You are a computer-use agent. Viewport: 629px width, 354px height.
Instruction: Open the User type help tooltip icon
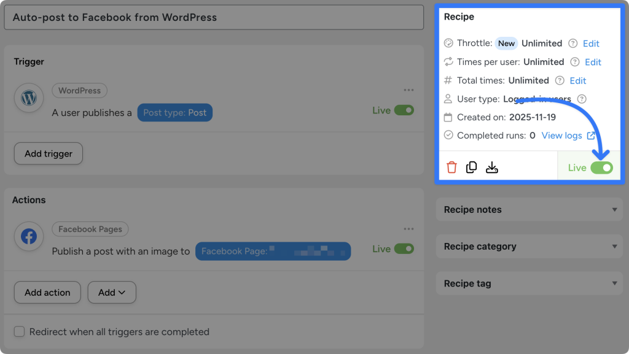point(581,98)
